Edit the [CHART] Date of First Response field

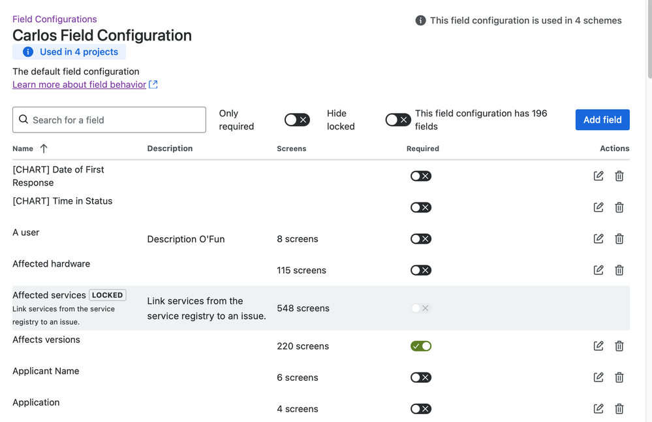point(598,176)
